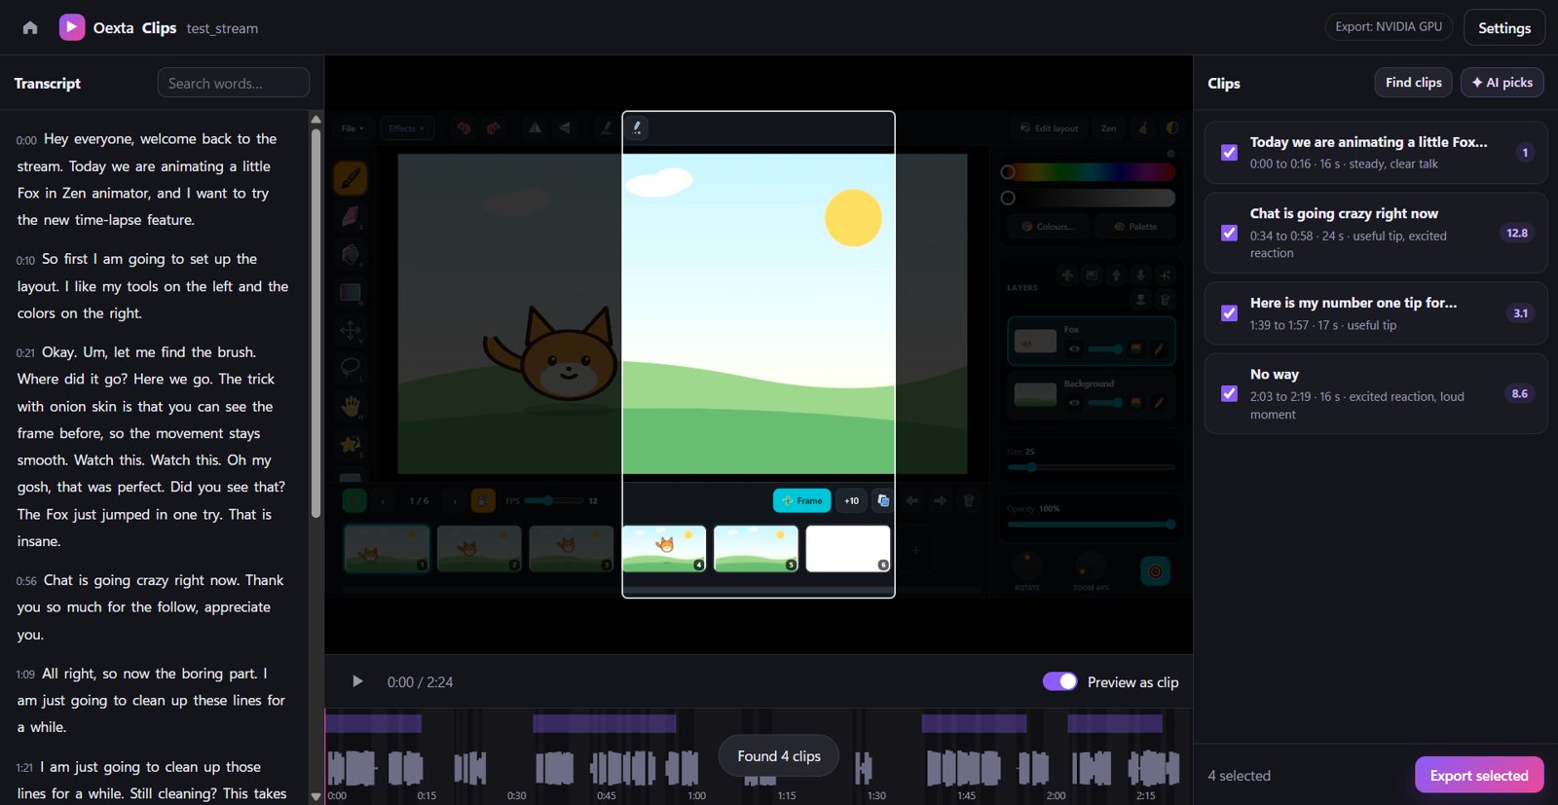Jump to transcript timestamp 0:56
1558x805 pixels.
(26, 581)
